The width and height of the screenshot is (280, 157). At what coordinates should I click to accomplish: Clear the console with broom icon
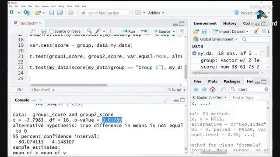(165, 100)
